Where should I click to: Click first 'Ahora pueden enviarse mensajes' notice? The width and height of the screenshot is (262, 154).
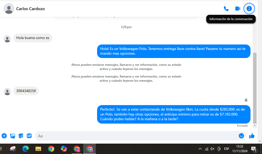126,67
